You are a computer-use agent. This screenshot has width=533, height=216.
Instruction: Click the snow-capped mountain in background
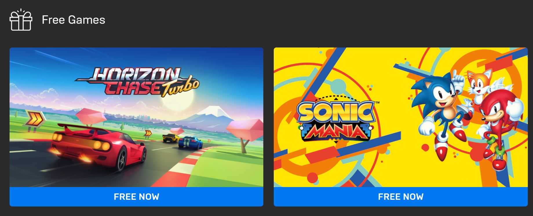214,114
